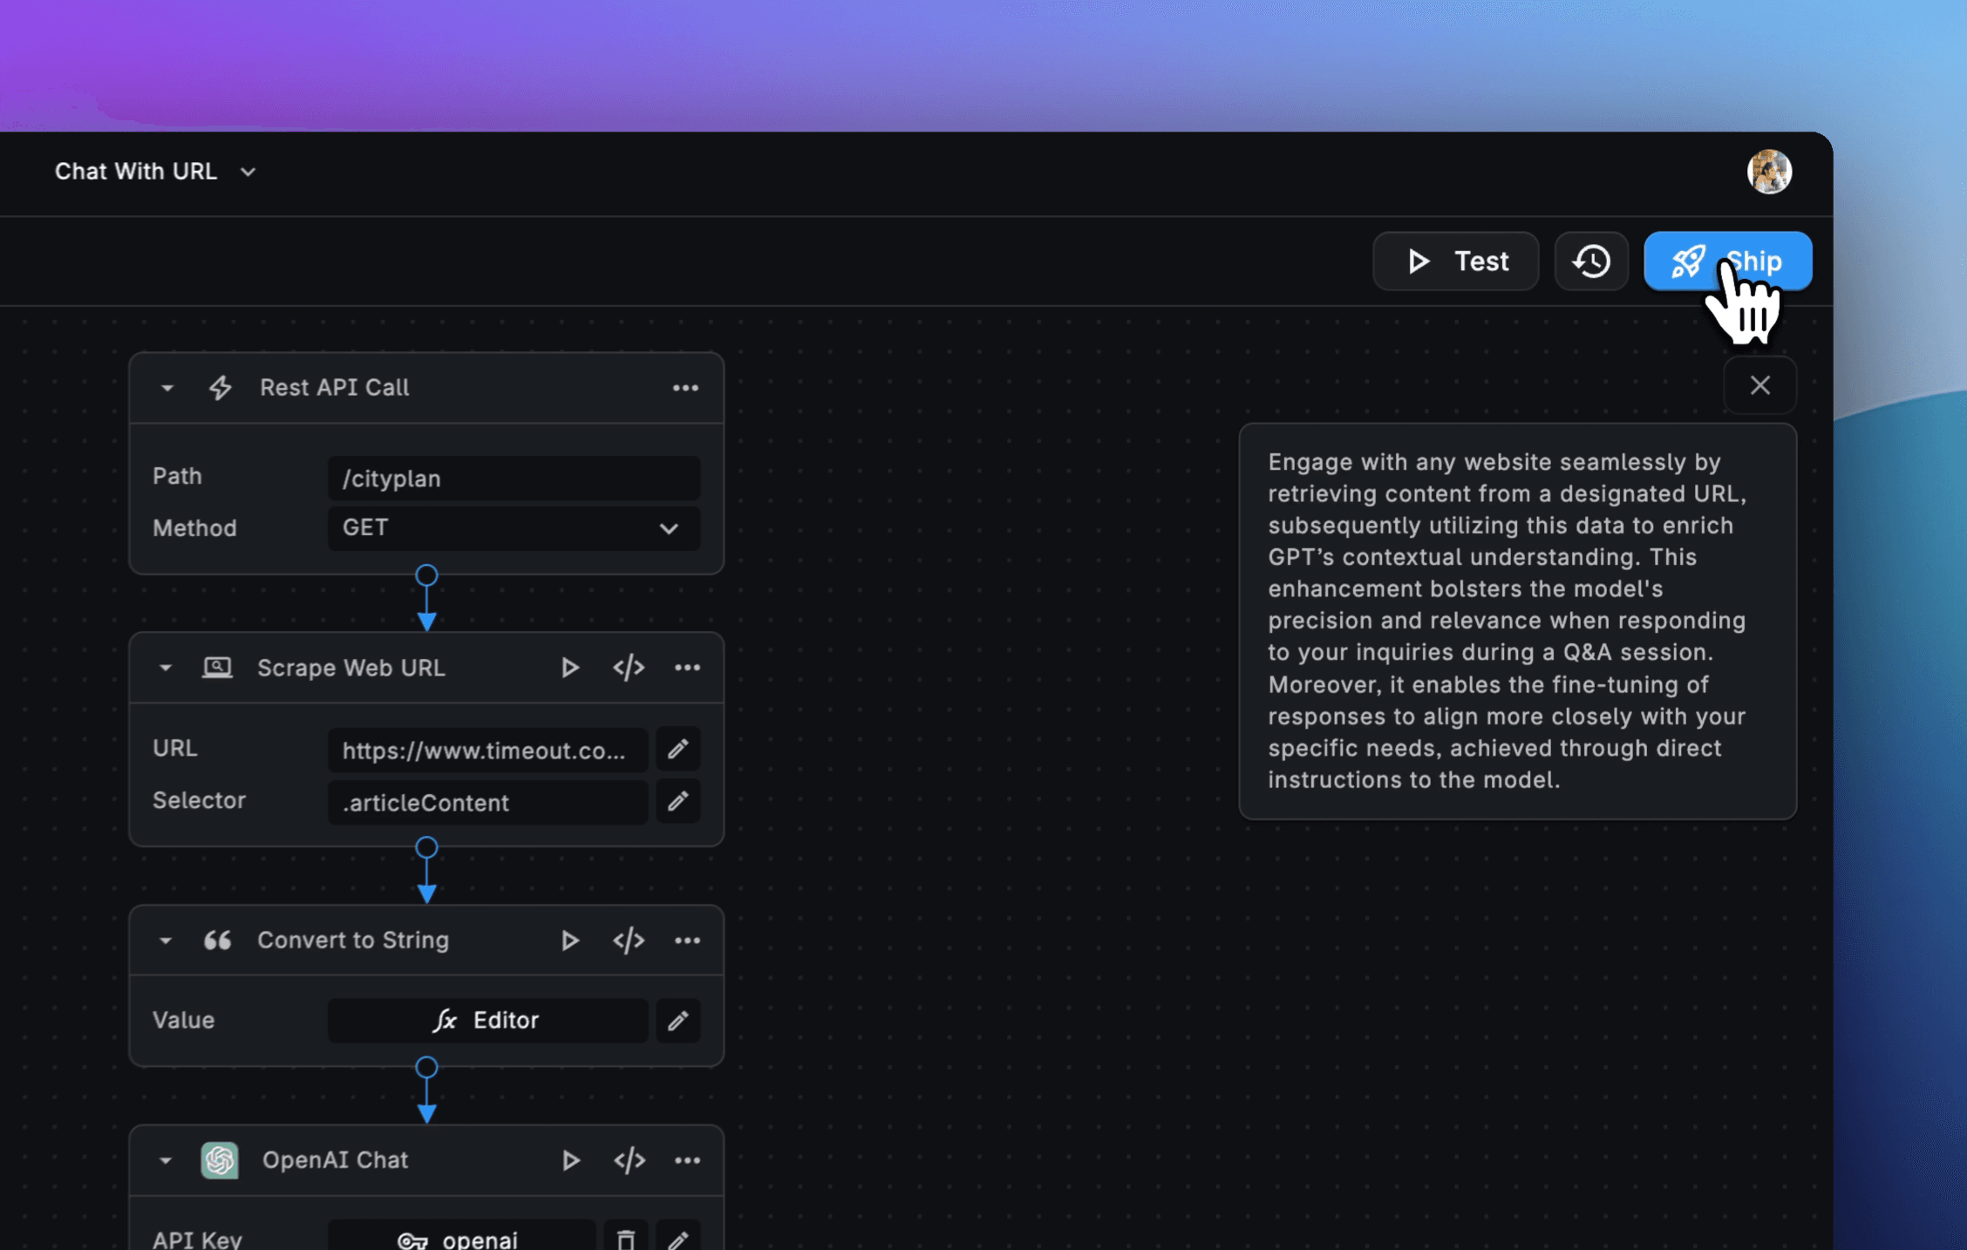Run the Scrape Web URL node
This screenshot has width=1967, height=1250.
(x=569, y=668)
